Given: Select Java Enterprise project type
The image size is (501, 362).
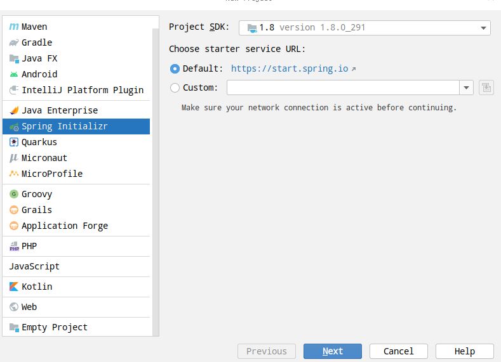Looking at the screenshot, I should tap(76, 110).
